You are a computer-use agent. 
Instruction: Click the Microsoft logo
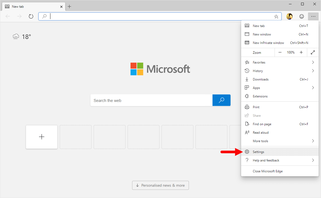(160, 69)
